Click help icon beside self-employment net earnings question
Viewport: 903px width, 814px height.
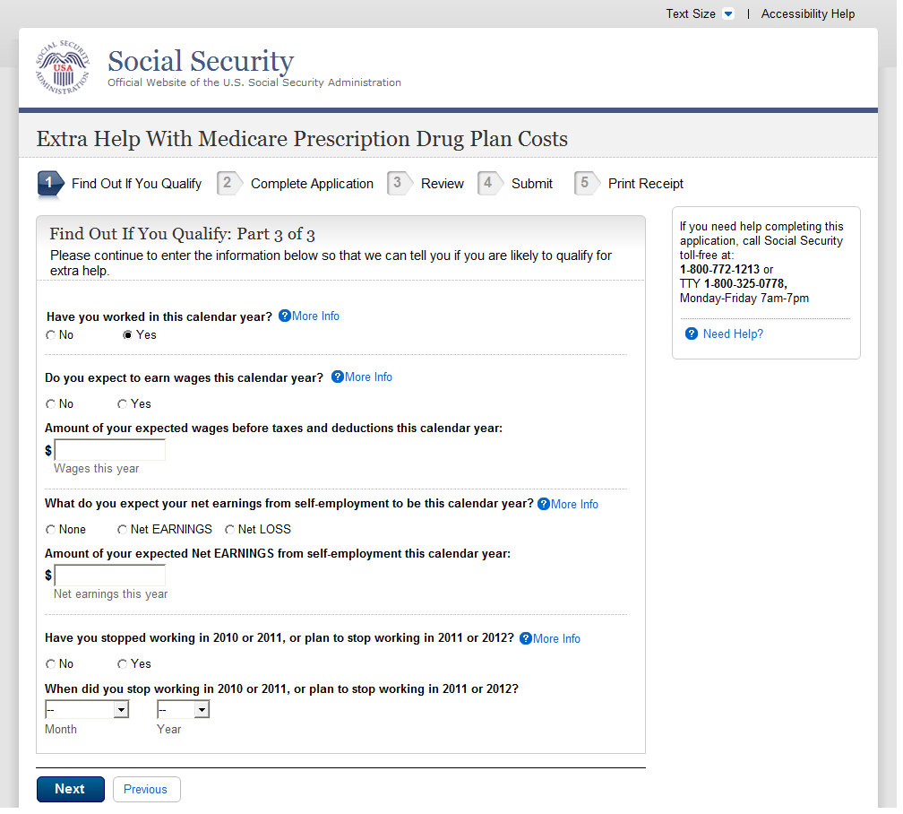[x=544, y=505]
